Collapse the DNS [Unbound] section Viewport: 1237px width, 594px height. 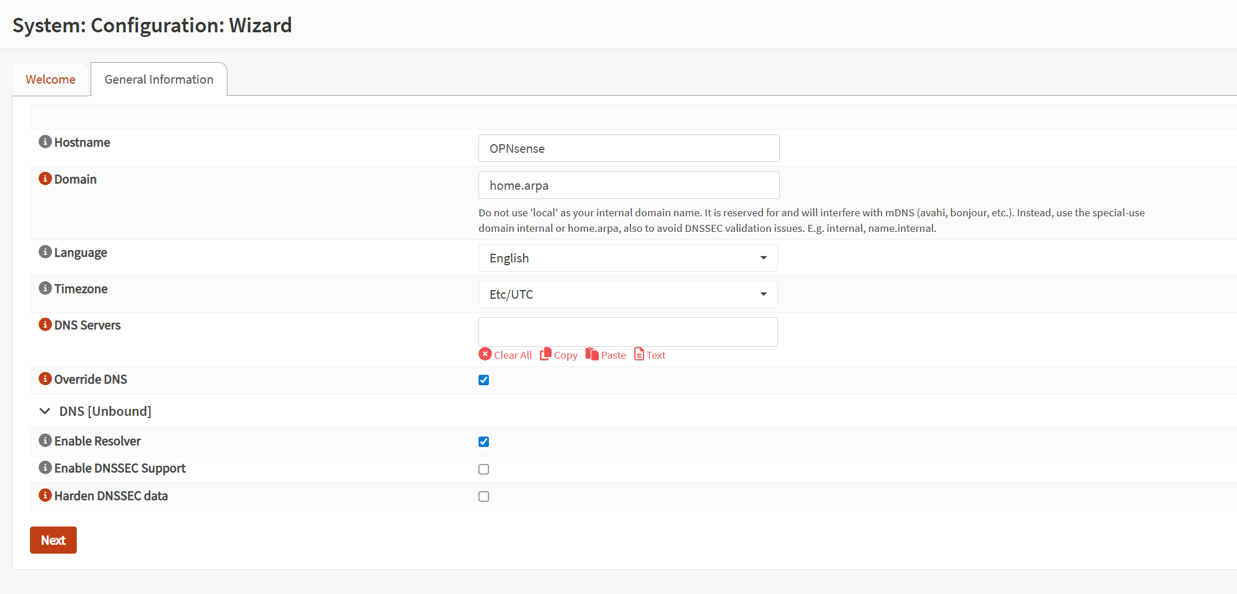click(45, 411)
